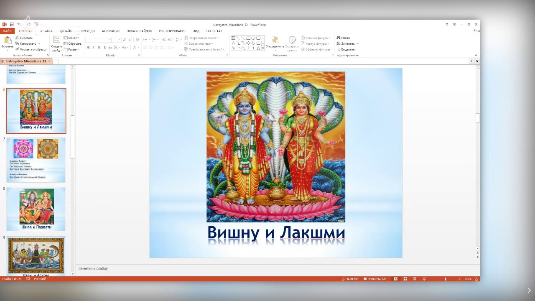
Task: Click the Save icon in quick access toolbar
Action: click(x=12, y=25)
